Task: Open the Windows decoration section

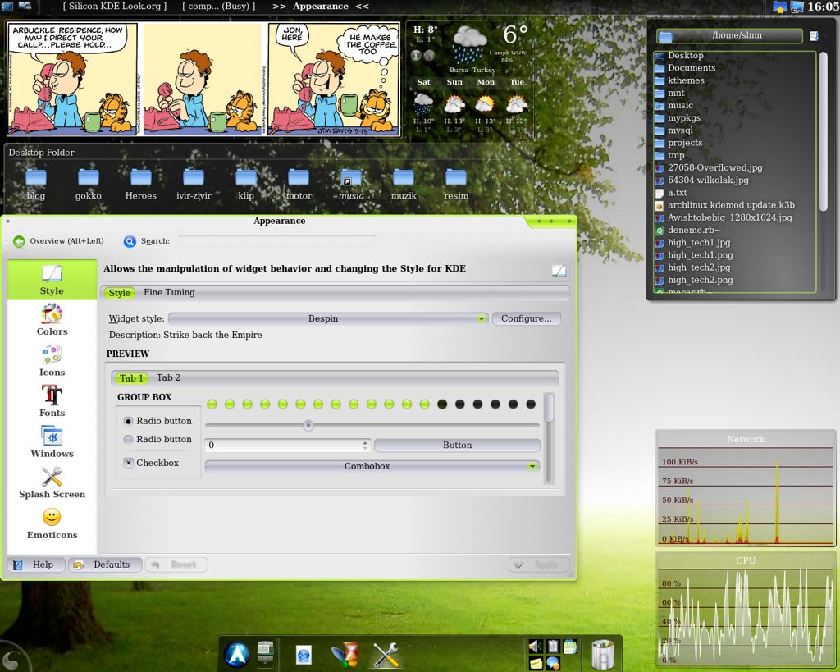Action: pos(52,442)
